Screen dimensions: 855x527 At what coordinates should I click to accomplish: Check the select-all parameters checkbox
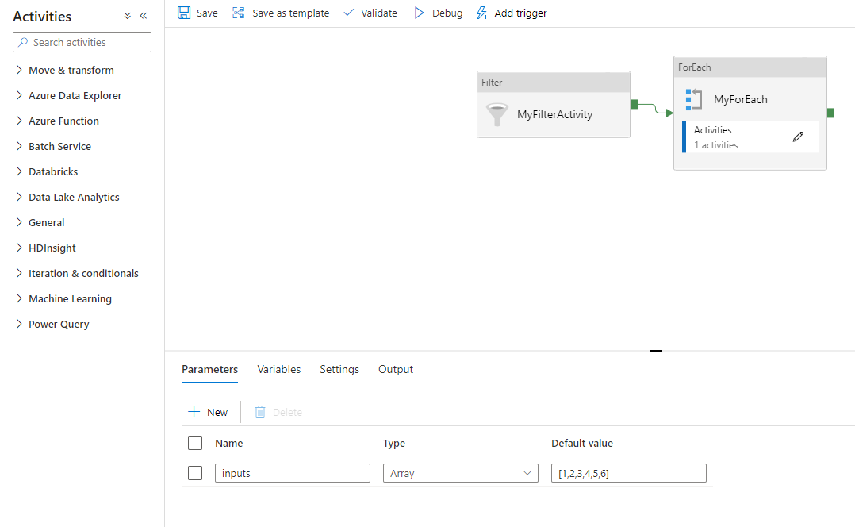tap(195, 443)
